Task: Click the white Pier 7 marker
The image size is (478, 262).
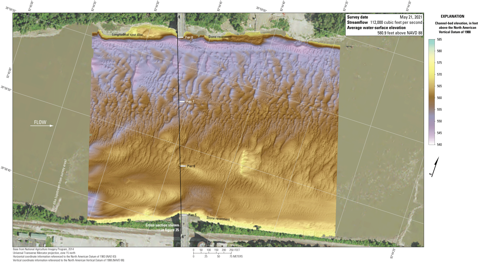Action: pyautogui.click(x=182, y=101)
